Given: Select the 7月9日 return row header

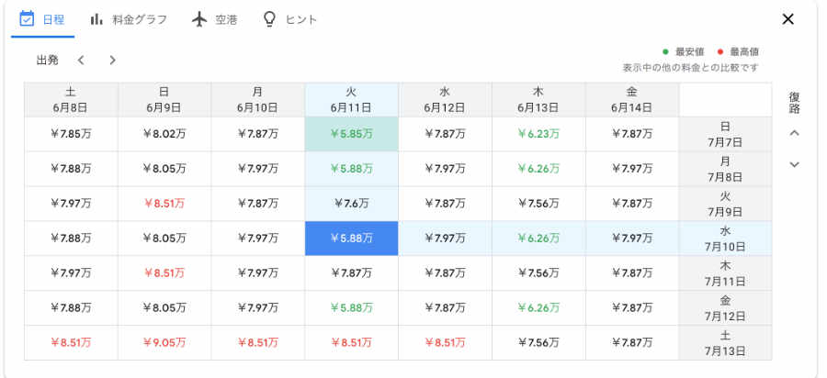Looking at the screenshot, I should tap(725, 204).
